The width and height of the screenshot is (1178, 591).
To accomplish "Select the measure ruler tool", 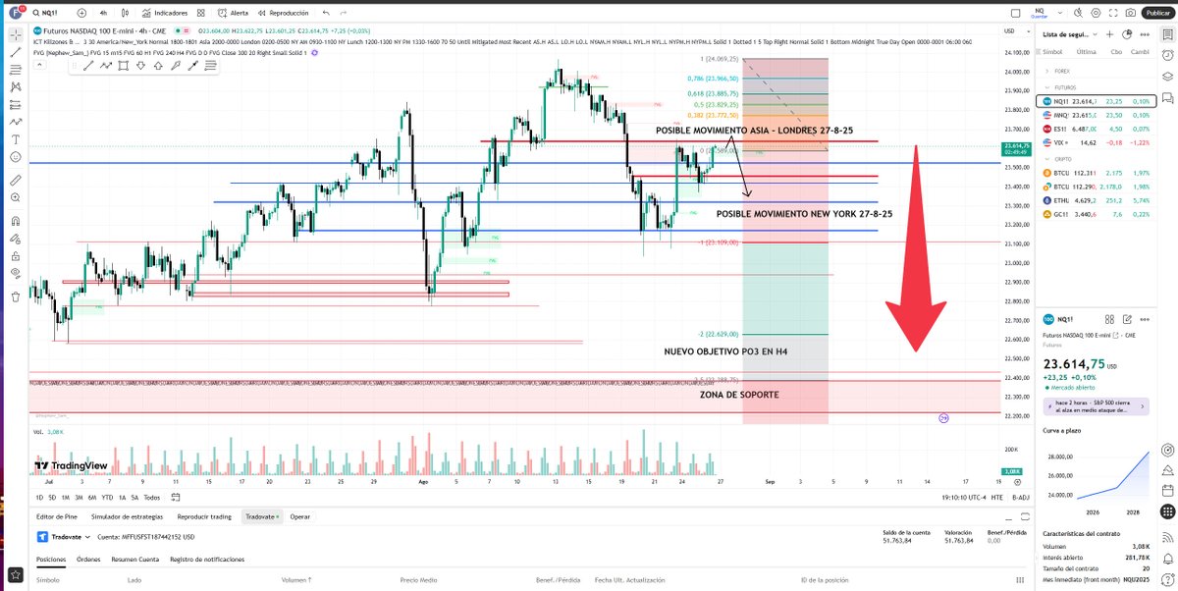I will coord(16,180).
